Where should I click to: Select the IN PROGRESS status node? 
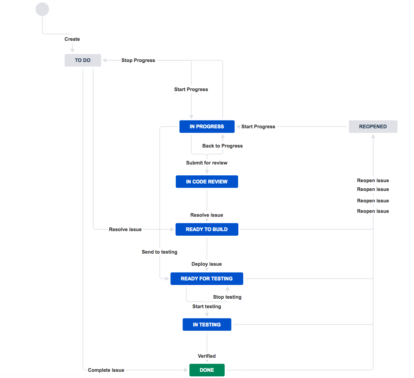point(207,127)
